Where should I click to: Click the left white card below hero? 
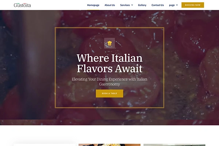click(x=45, y=145)
